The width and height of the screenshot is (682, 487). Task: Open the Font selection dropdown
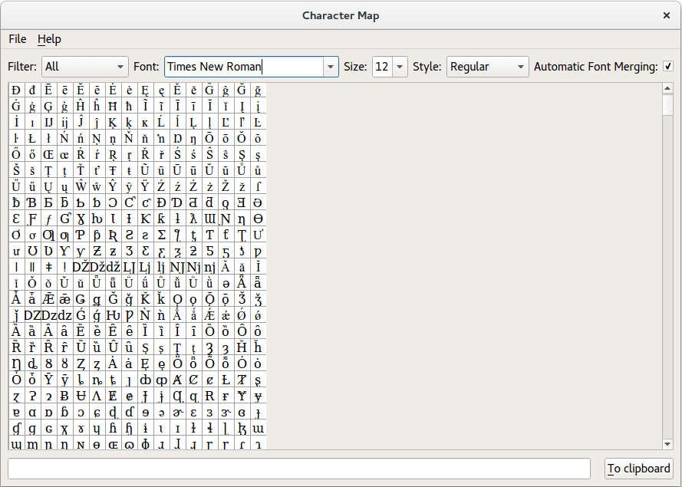[330, 67]
